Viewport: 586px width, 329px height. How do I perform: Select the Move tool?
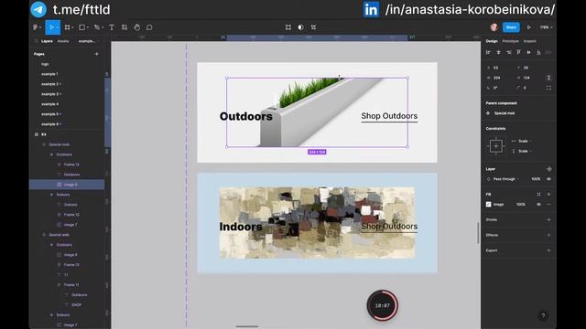coord(51,27)
